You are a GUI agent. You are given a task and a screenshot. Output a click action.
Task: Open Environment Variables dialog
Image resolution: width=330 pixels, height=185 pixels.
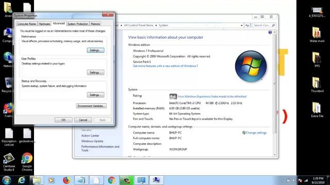(91, 106)
